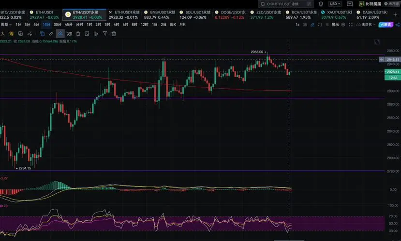Click the yellow 筹 chip distribution icon
This screenshot has height=241, width=401.
(x=12, y=34)
